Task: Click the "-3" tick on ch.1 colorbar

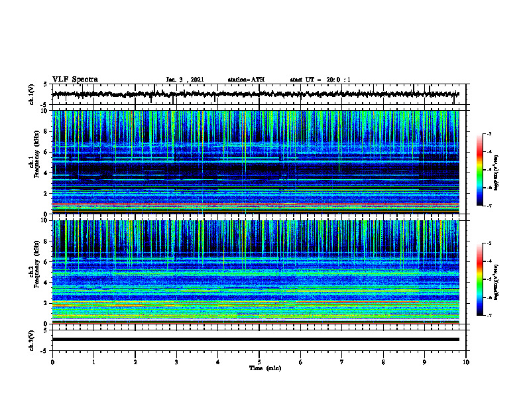Action: click(x=489, y=134)
